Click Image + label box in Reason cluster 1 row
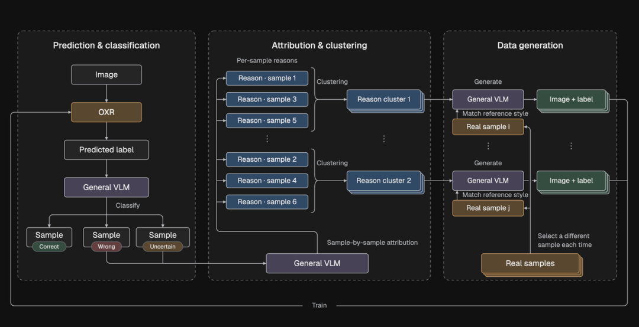This screenshot has width=639, height=327. click(x=573, y=100)
